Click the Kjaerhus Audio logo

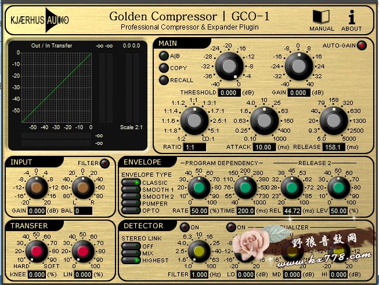click(39, 20)
